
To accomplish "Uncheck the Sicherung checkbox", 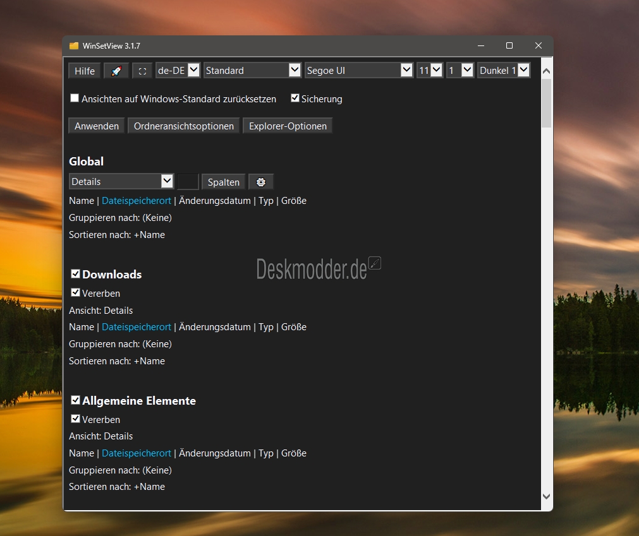I will tap(295, 98).
